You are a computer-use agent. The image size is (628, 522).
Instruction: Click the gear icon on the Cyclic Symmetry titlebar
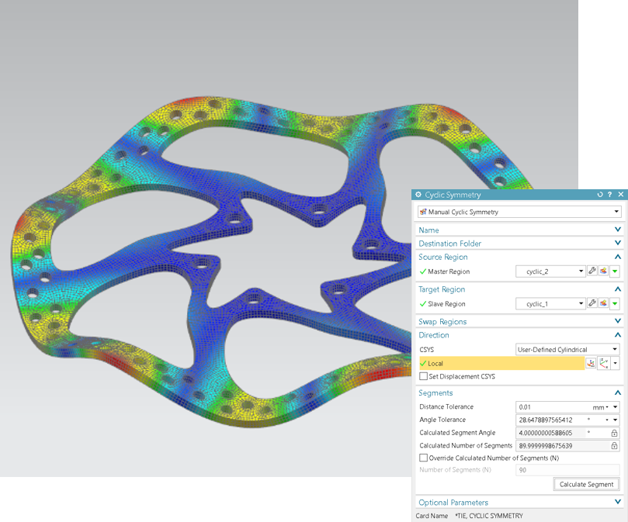[x=418, y=195]
